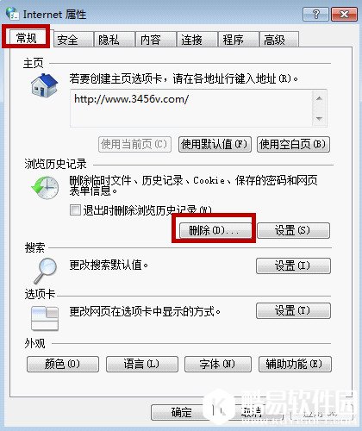The height and width of the screenshot is (431, 362).
Task: Enable 退出时删除浏览历史记录 checkbox
Action: (x=75, y=209)
